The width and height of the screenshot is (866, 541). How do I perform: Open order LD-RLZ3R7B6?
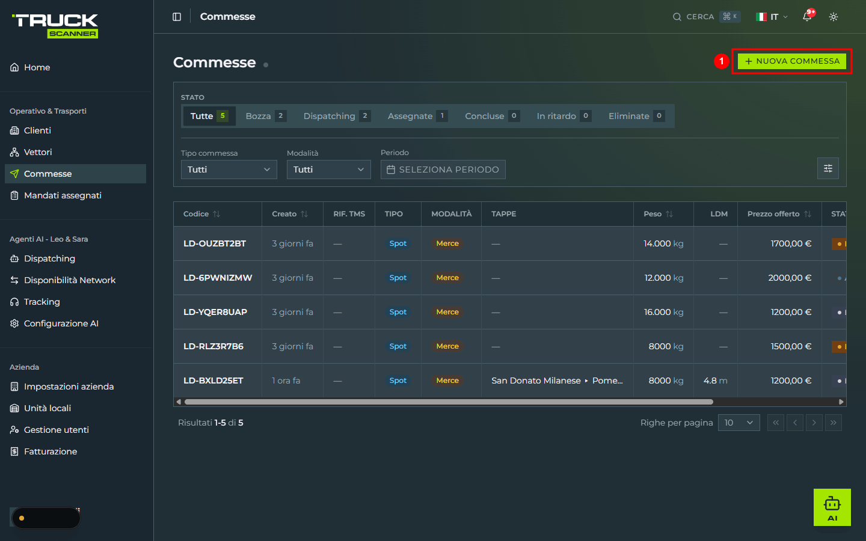point(213,346)
